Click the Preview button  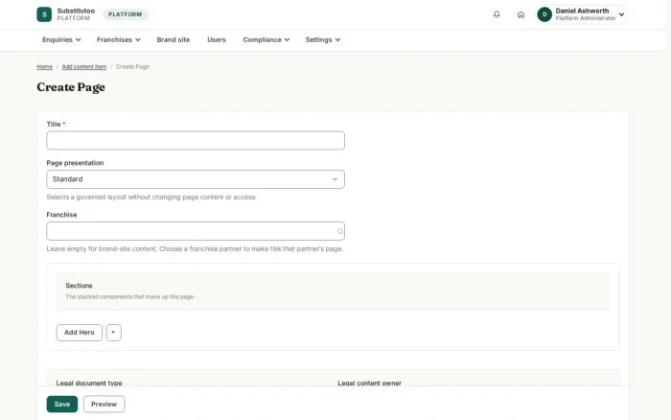(x=104, y=404)
